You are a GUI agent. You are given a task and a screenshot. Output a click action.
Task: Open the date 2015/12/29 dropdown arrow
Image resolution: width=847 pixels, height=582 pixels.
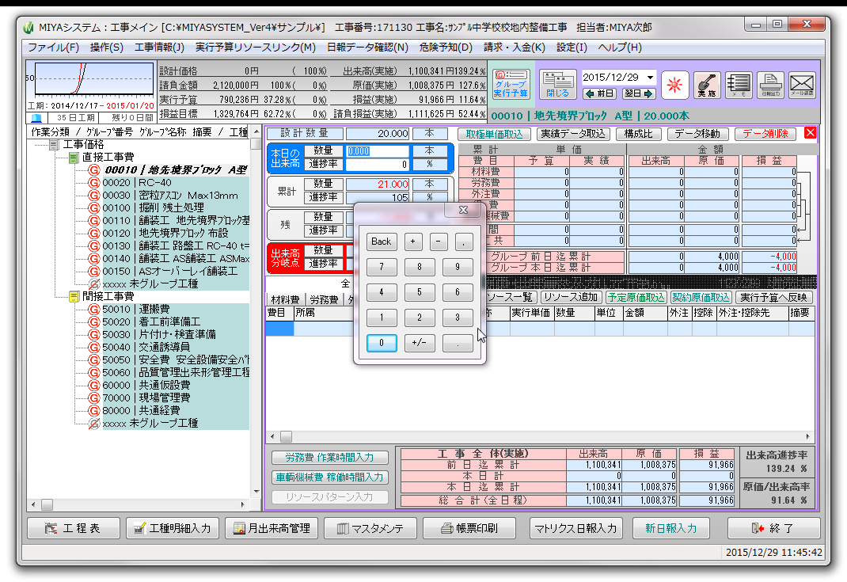pyautogui.click(x=651, y=78)
